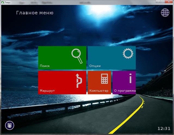Image resolution: width=174 pixels, height=135 pixels.
Task: Select the Опции menu tile label
Action: (95, 66)
